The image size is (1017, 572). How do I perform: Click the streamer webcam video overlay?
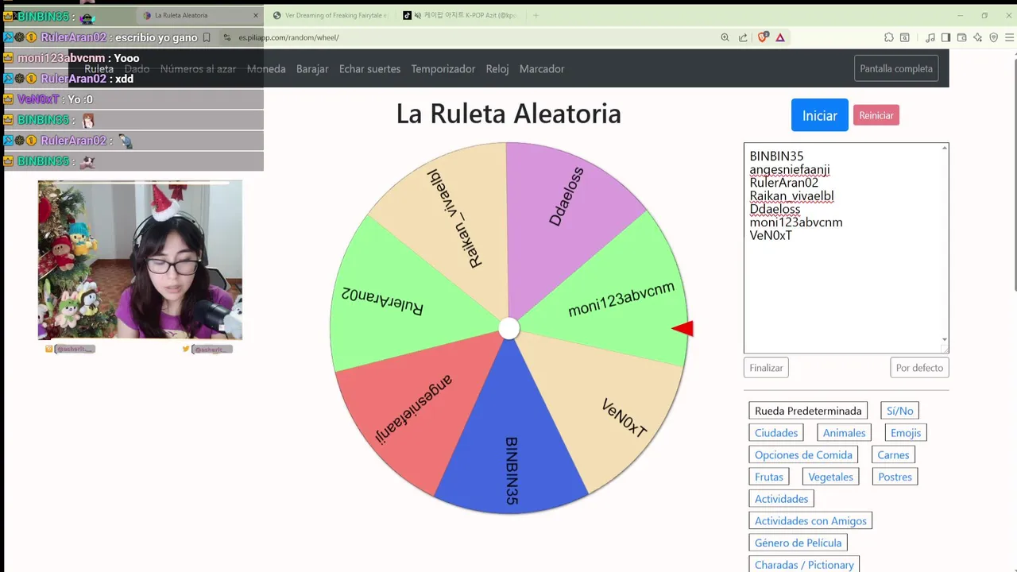click(x=140, y=260)
